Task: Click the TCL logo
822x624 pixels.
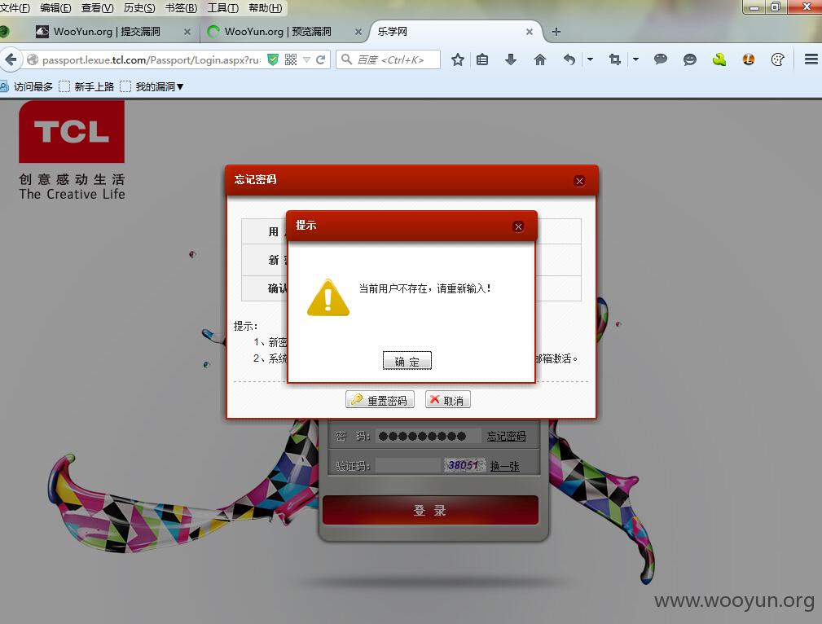Action: (72, 132)
